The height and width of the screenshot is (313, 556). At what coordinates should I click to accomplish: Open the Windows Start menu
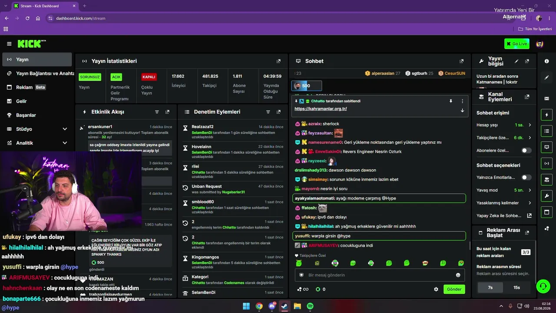pos(246,306)
